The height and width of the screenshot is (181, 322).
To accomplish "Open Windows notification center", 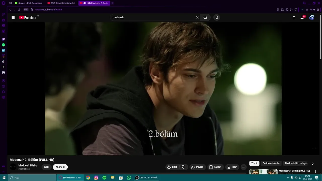I will (x=317, y=178).
